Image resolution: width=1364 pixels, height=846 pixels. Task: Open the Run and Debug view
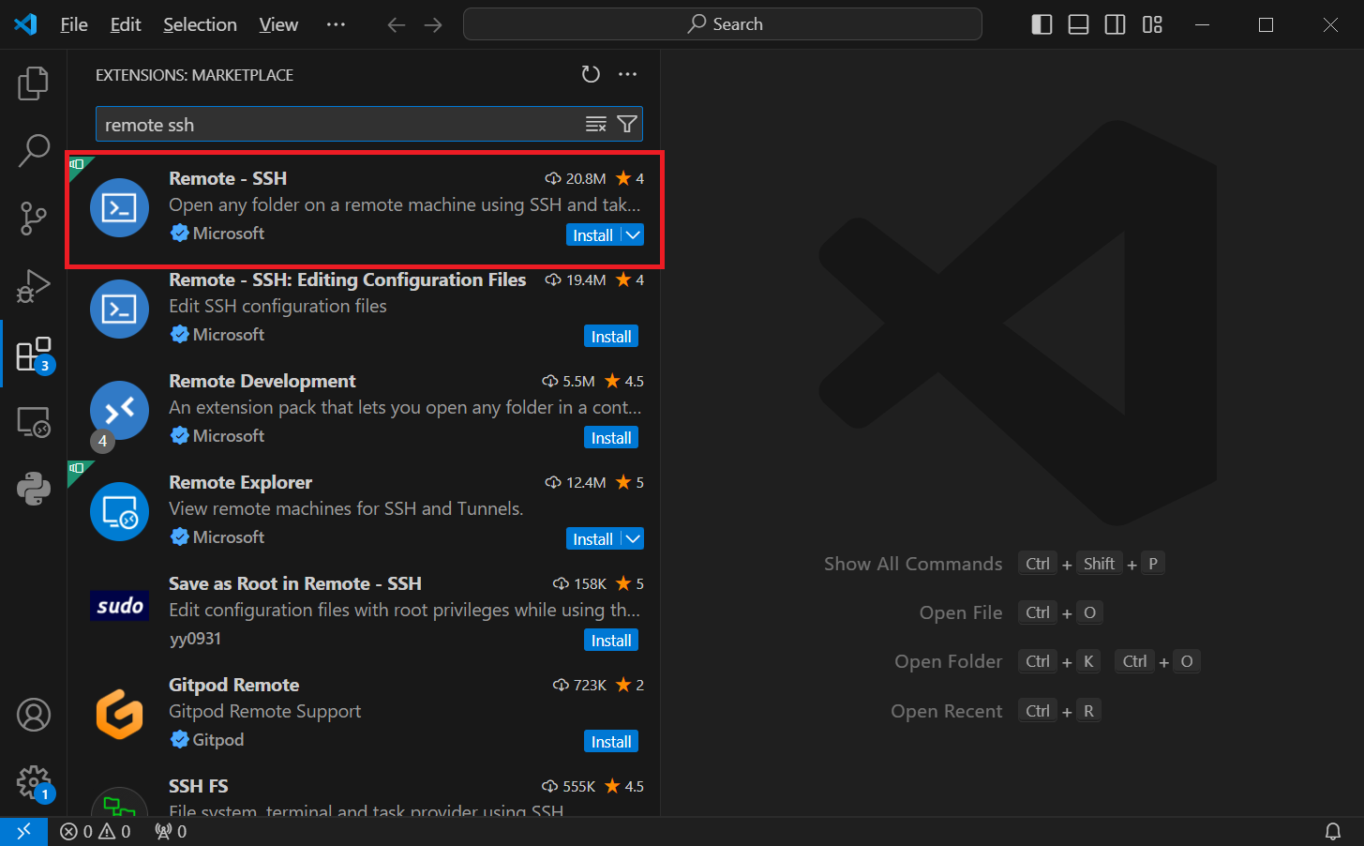coord(33,286)
